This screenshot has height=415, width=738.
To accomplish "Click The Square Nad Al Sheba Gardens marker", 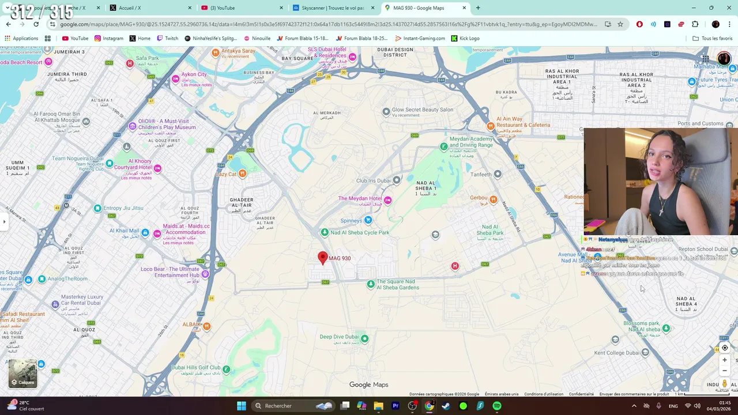I will [371, 284].
